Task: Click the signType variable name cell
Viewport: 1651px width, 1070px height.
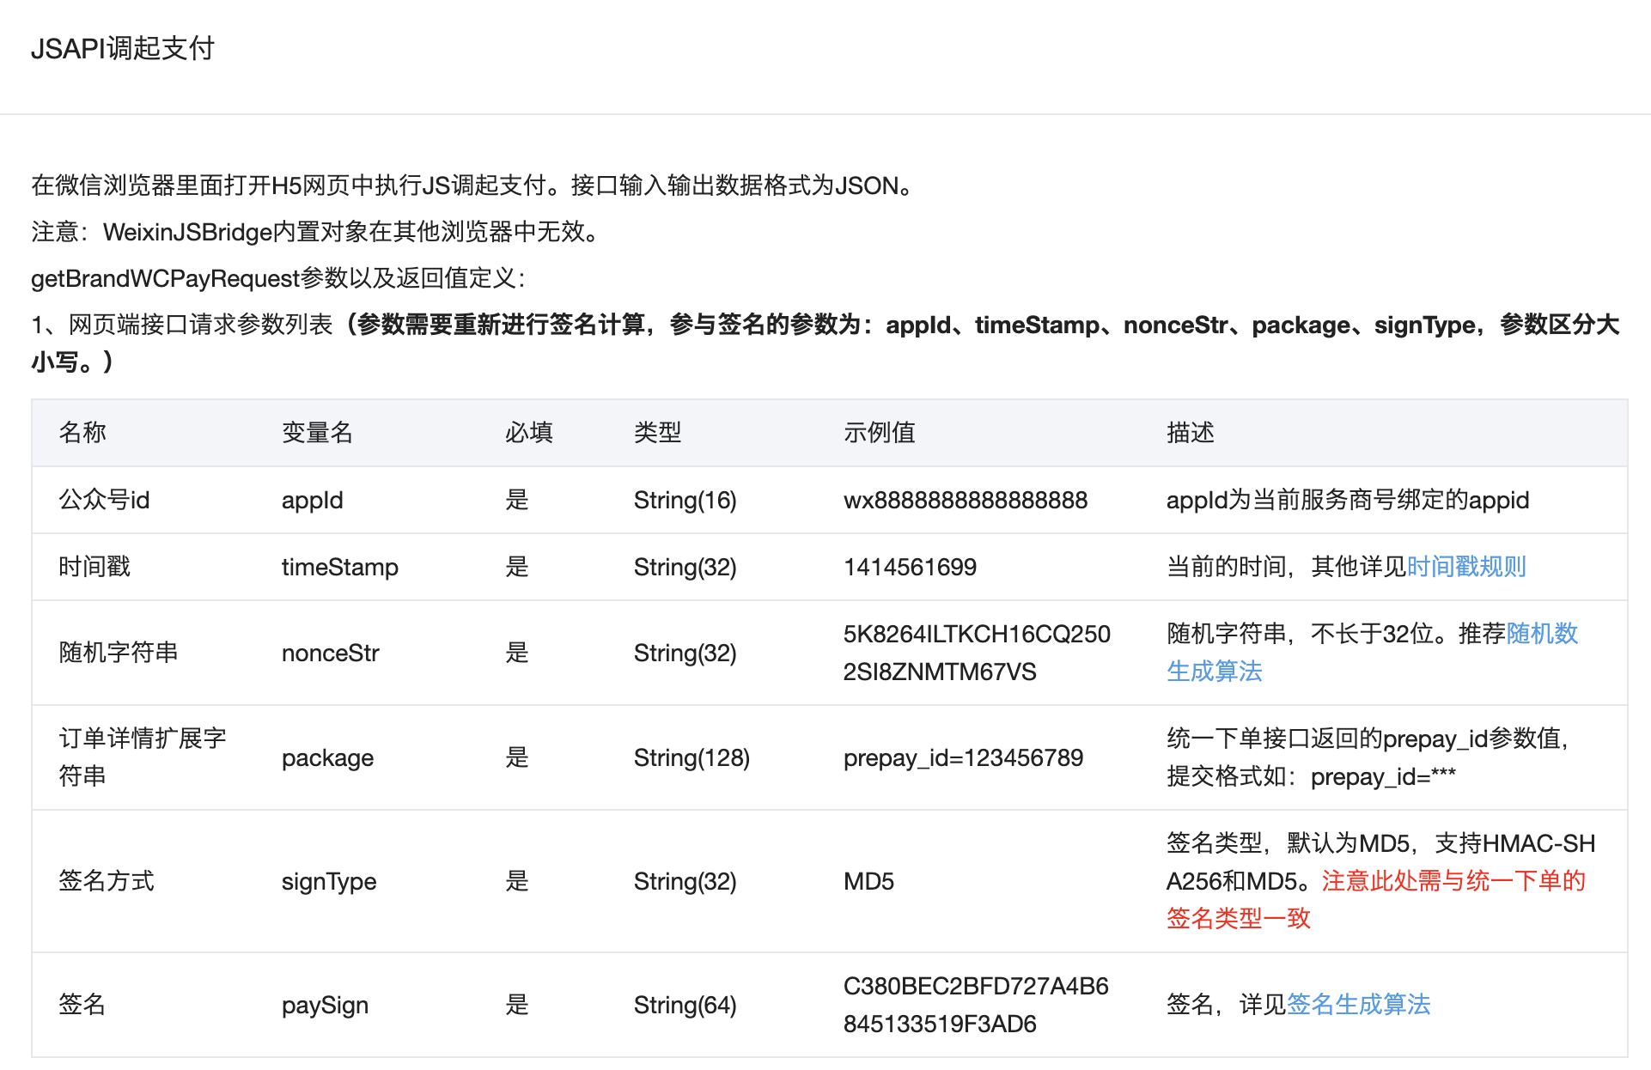Action: coord(329,881)
